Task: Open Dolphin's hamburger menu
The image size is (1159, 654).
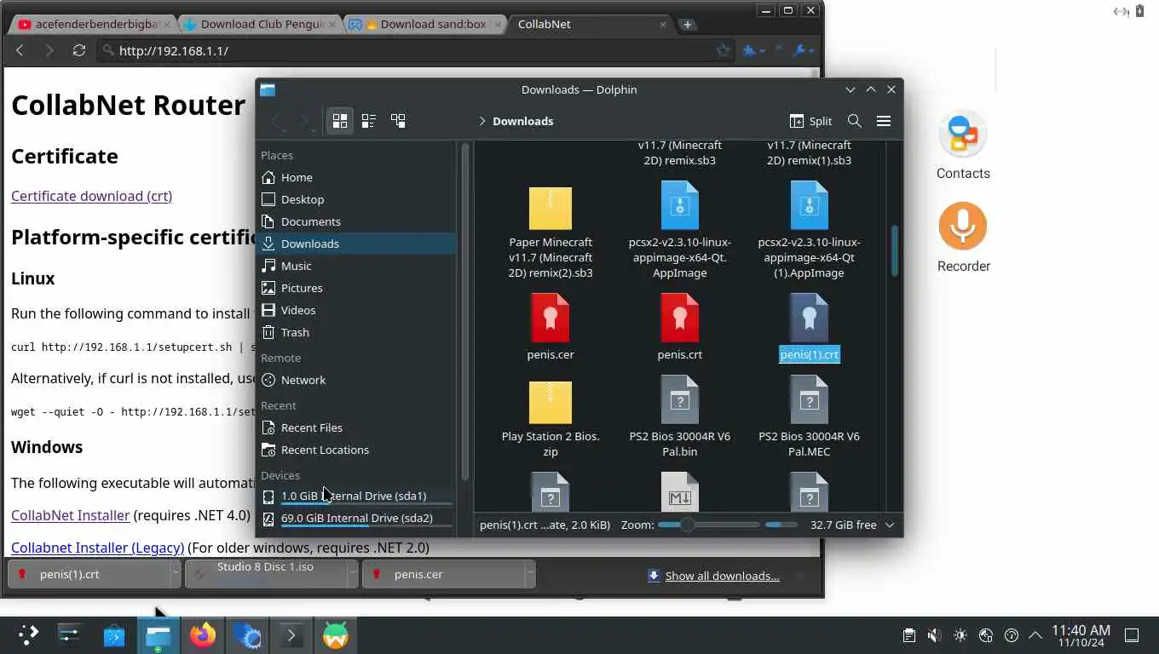Action: [884, 121]
